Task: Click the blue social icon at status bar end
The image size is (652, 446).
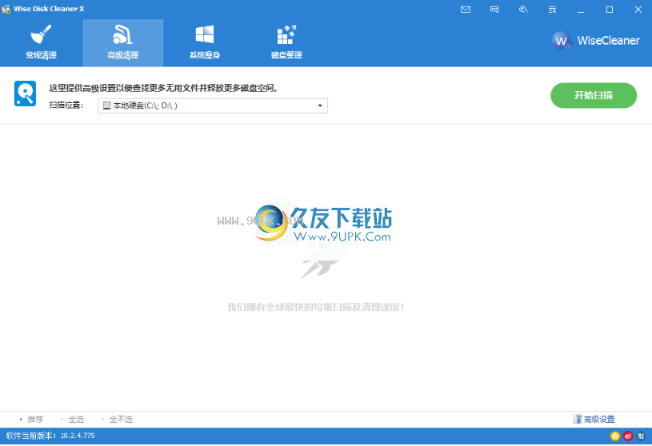Action: coord(641,436)
